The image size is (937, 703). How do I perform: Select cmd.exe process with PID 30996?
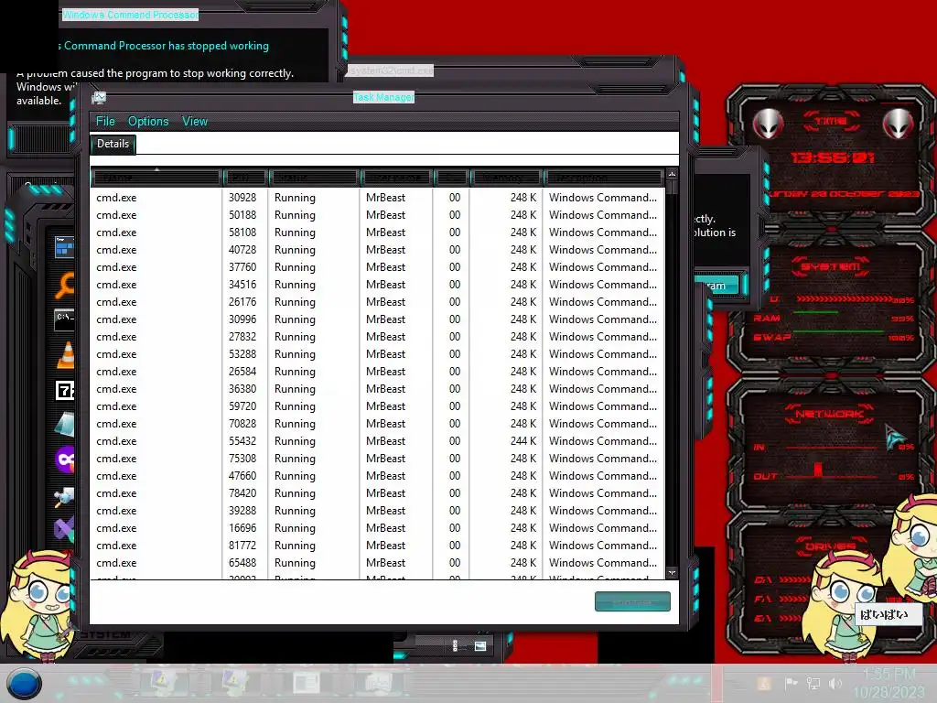pyautogui.click(x=378, y=319)
